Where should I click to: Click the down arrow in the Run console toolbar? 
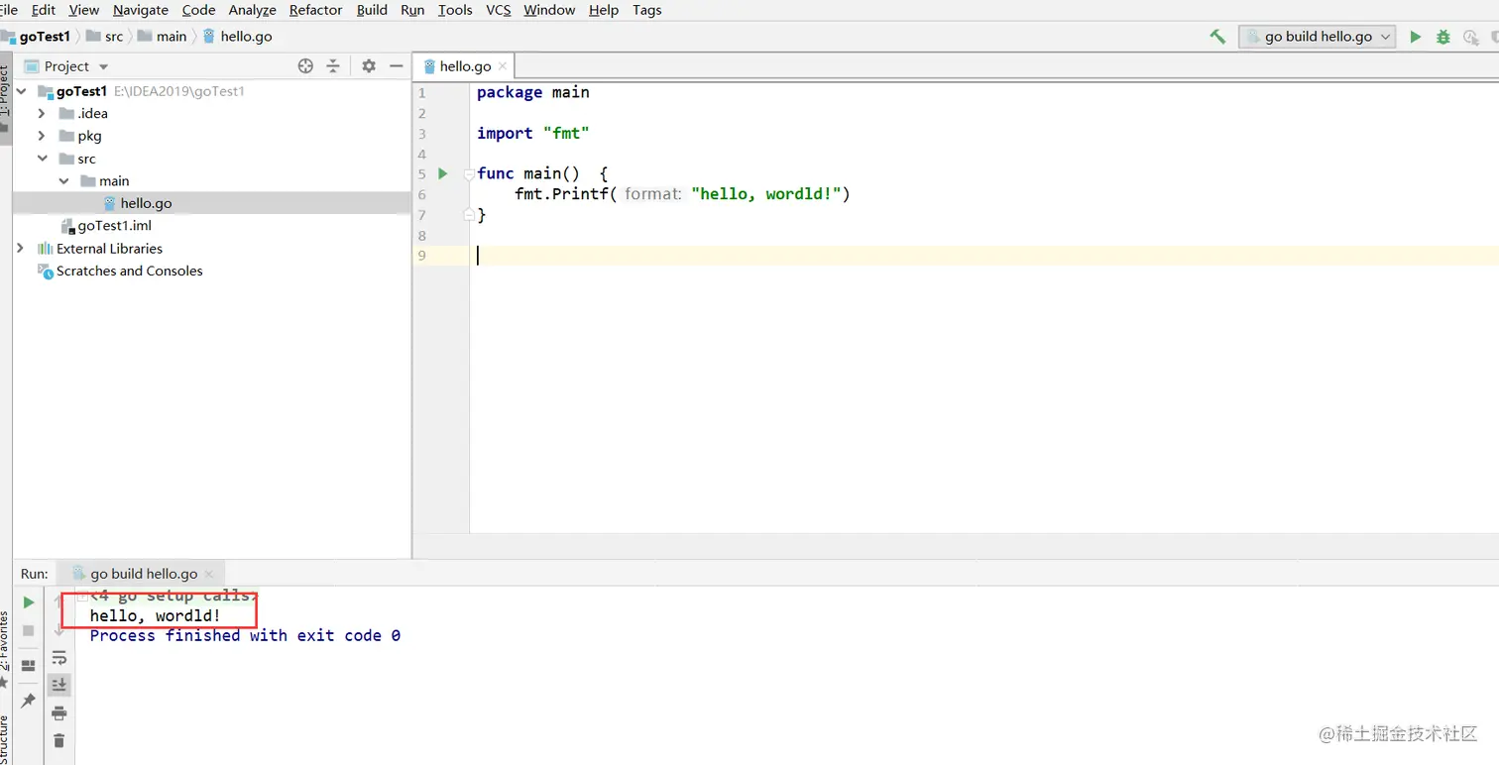58,629
